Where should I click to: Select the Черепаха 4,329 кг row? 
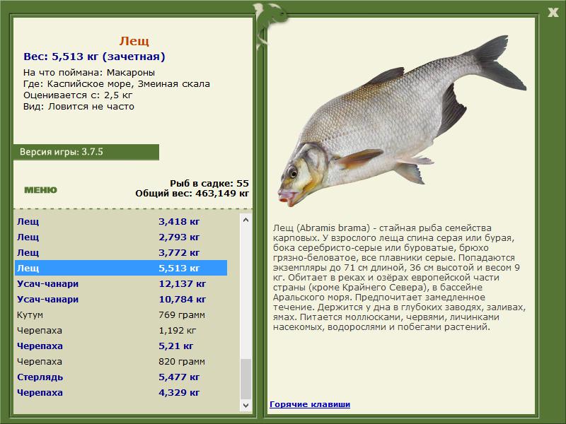coord(121,392)
